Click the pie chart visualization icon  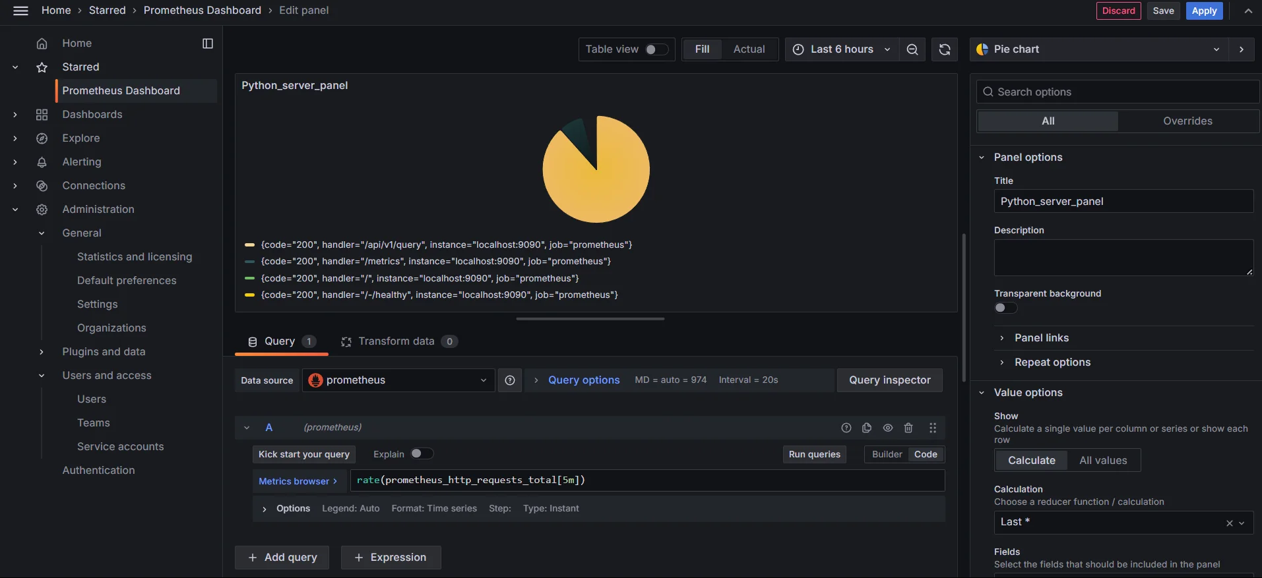[x=982, y=49]
